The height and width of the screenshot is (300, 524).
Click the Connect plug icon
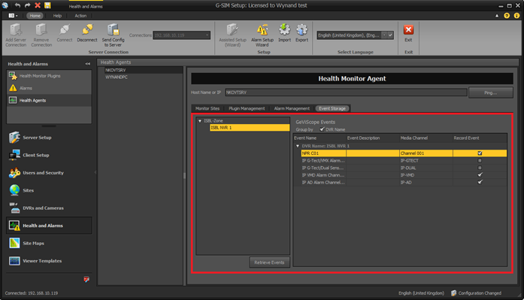point(64,30)
